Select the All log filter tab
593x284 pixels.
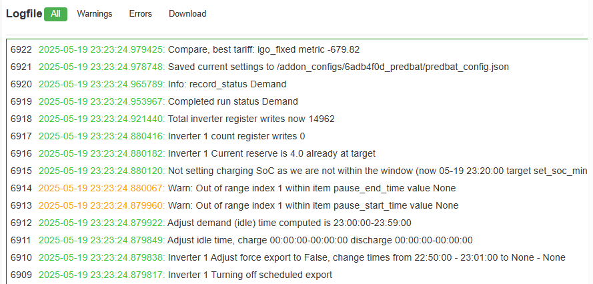(55, 14)
